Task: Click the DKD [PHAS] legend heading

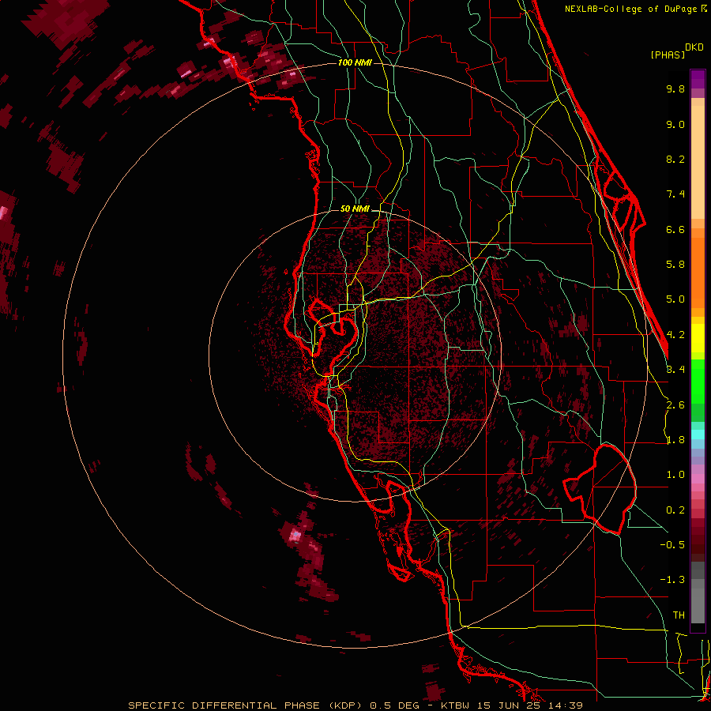Action: pos(677,51)
